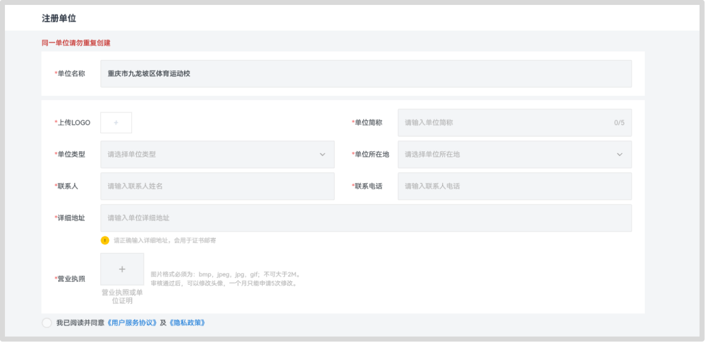Tick the agreement circle before 我已阅读并同意

tap(47, 323)
